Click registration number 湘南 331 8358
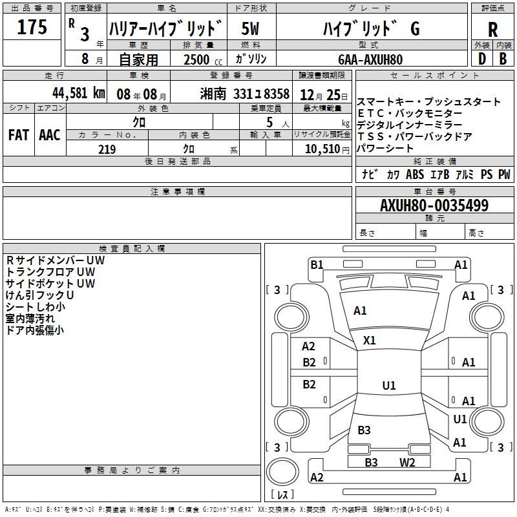517x517 pixels. pos(244,94)
